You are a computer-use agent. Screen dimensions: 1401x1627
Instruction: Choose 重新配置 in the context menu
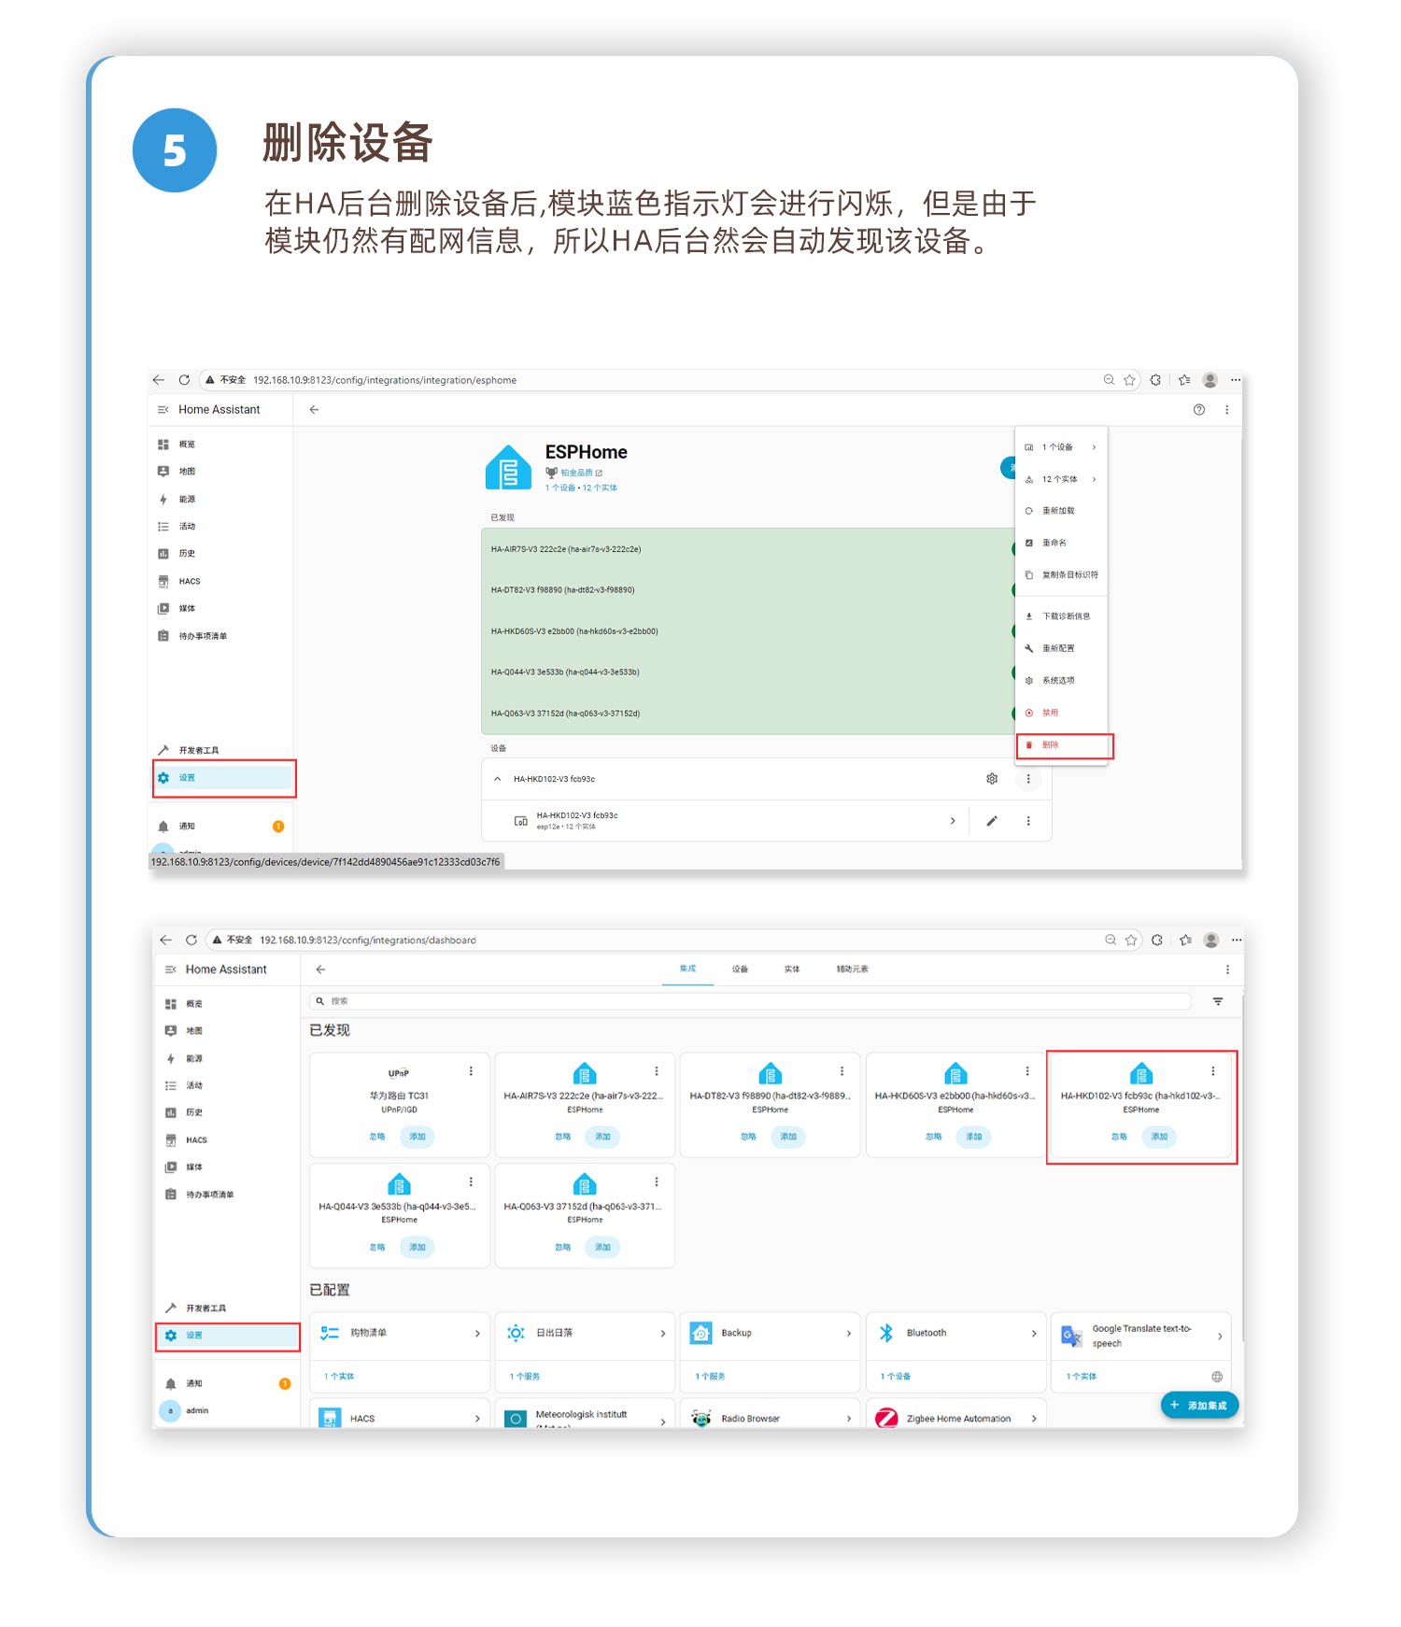coord(1061,648)
